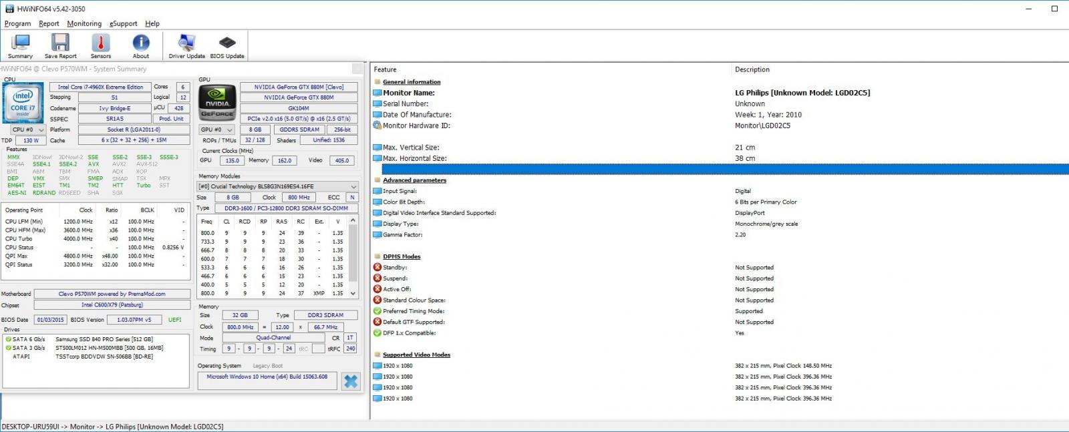Click the green check beside Preferred Timing Mode
1069x432 pixels.
(377, 311)
